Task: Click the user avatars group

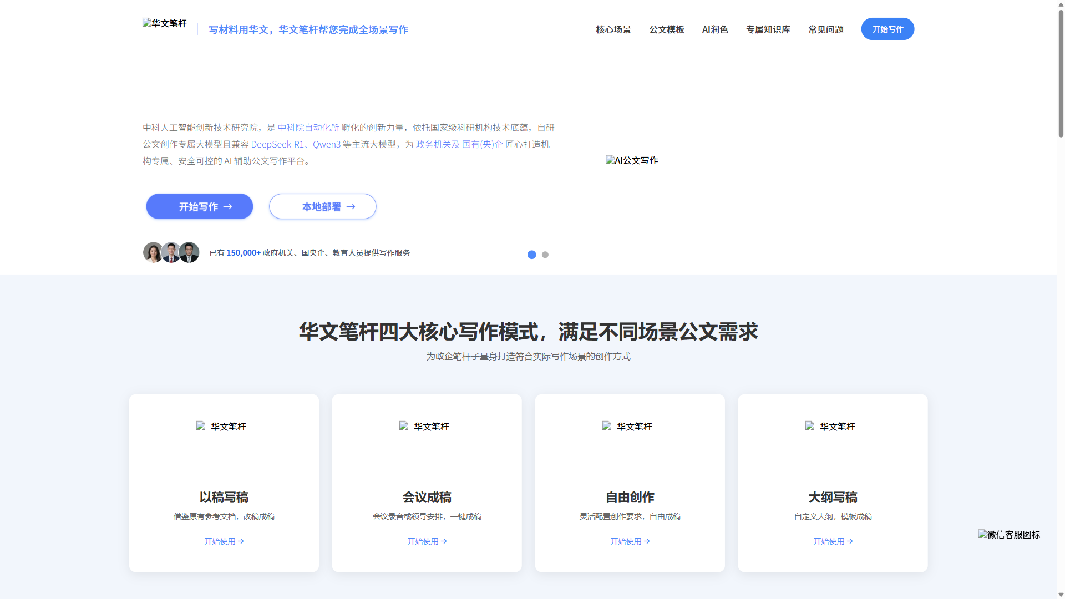Action: 171,252
